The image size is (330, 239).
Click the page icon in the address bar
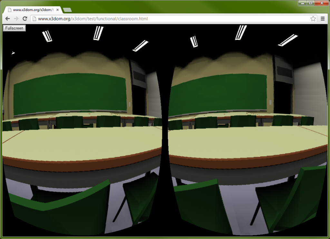coord(34,19)
